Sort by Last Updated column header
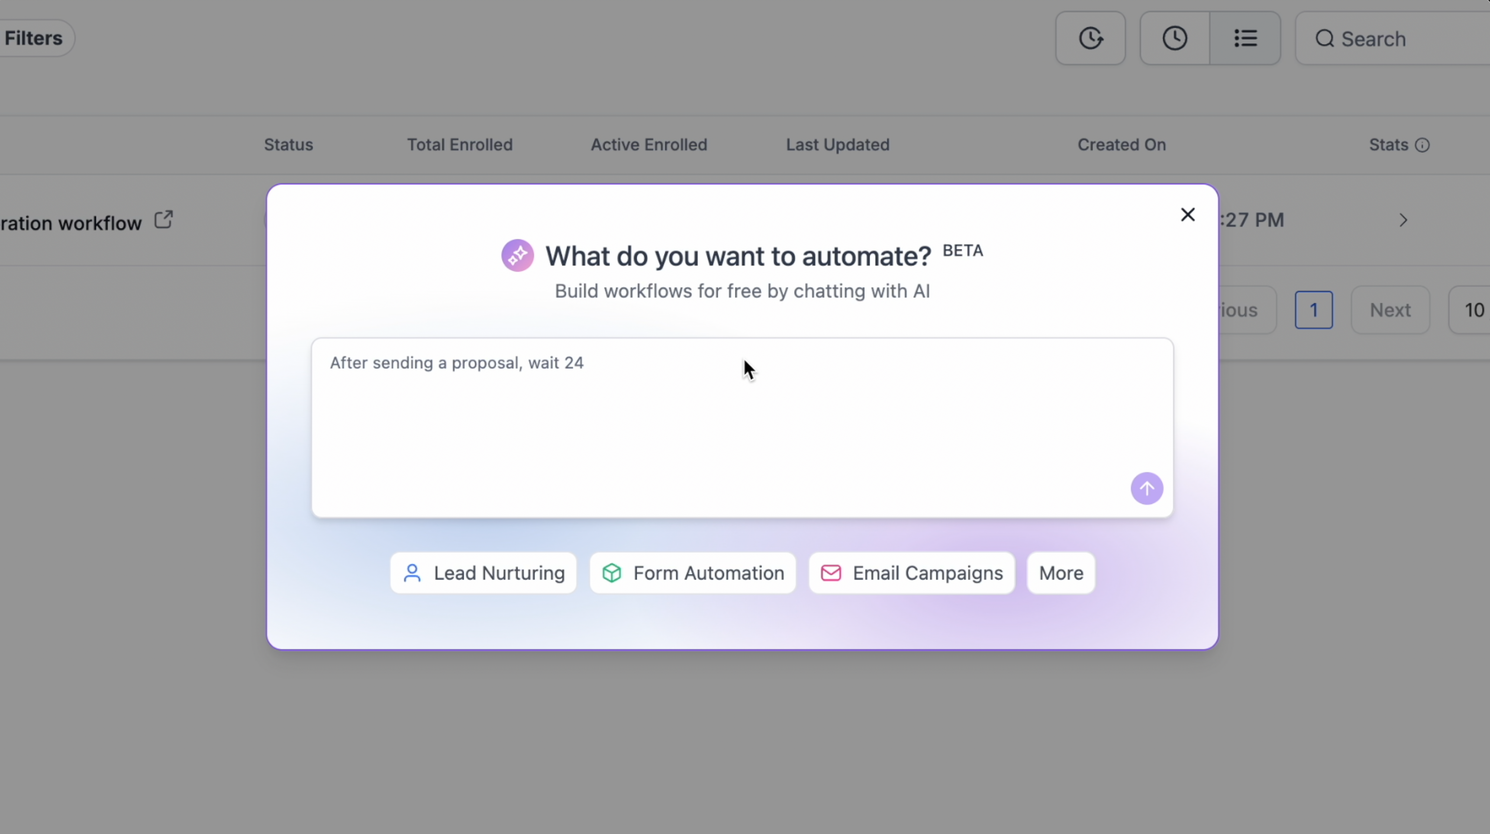 coord(838,144)
